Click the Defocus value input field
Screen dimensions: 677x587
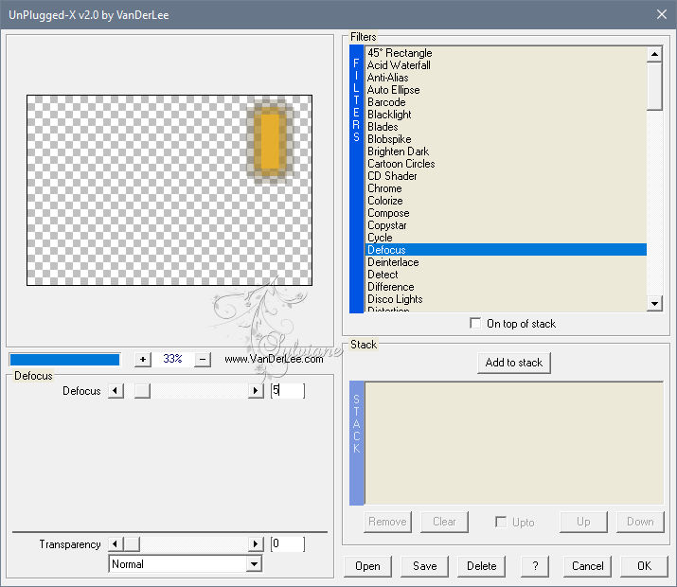[x=288, y=391]
